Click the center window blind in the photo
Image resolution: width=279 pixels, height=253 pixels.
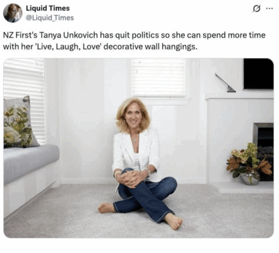[159, 78]
